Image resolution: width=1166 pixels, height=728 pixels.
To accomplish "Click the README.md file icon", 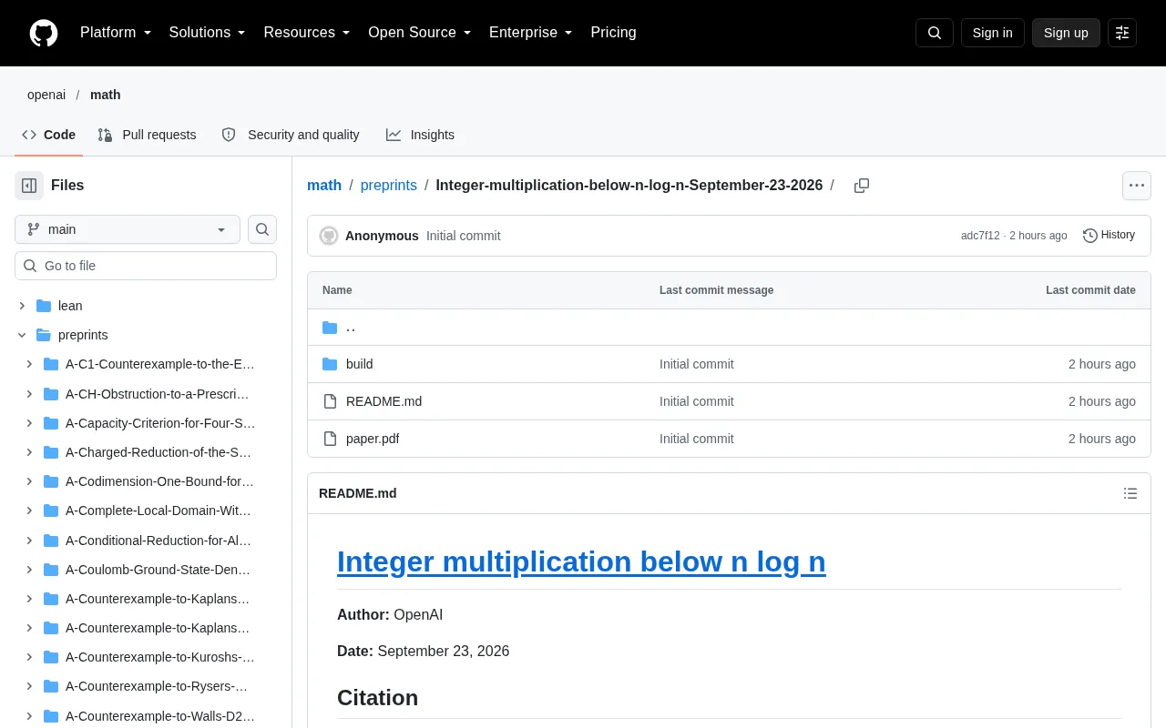I will (330, 401).
